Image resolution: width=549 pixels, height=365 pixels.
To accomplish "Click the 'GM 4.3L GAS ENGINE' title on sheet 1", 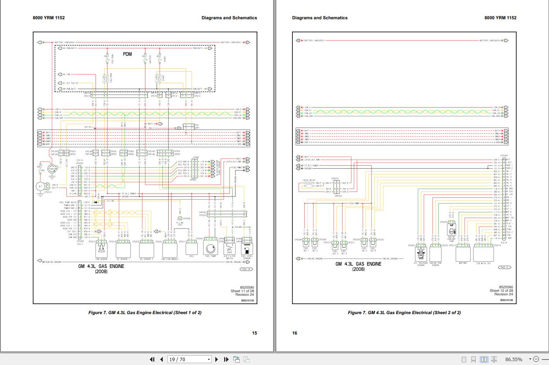I will click(x=101, y=266).
